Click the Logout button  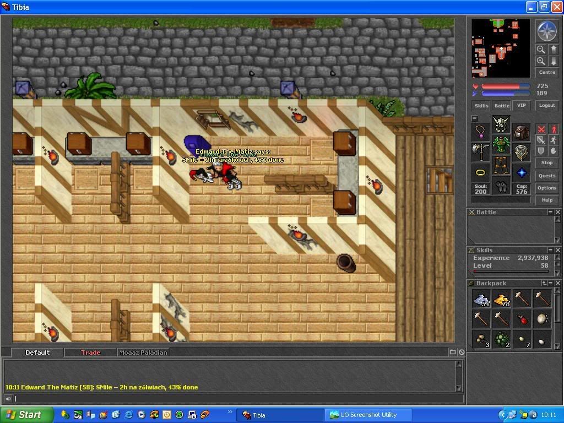[547, 105]
